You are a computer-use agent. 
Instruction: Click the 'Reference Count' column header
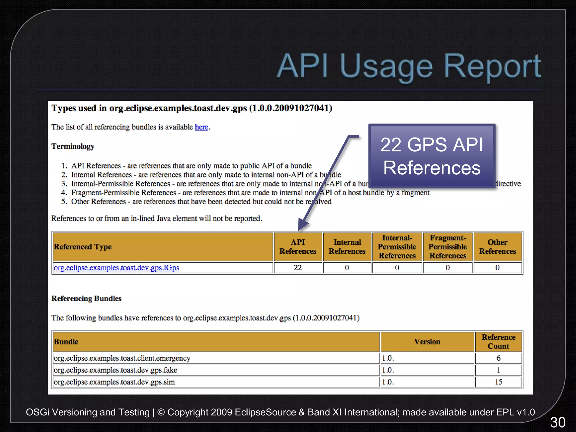click(x=499, y=342)
